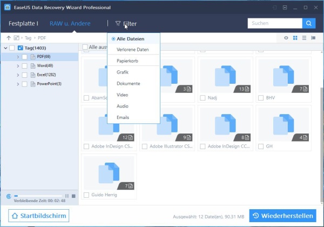Stop the running scan
The image size is (324, 227).
tap(73, 196)
